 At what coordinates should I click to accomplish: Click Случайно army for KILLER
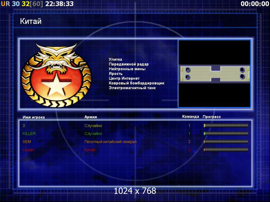point(93,134)
